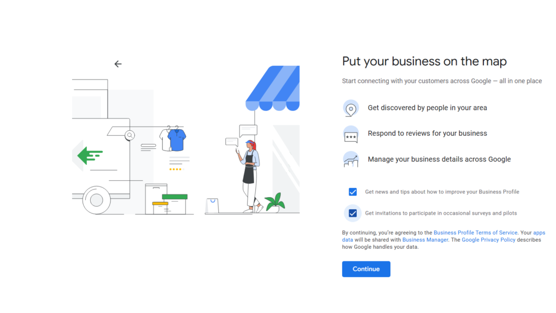Click 'Get invitations to participate' label text
The width and height of the screenshot is (556, 313).
click(x=441, y=213)
